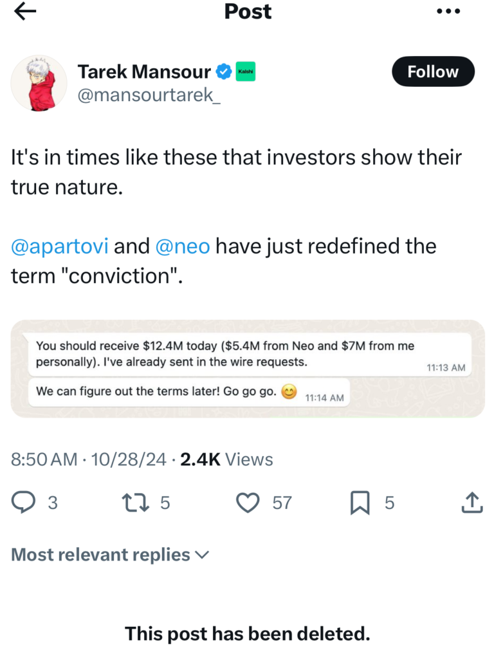Click the blue verified badge
The width and height of the screenshot is (494, 659).
223,72
